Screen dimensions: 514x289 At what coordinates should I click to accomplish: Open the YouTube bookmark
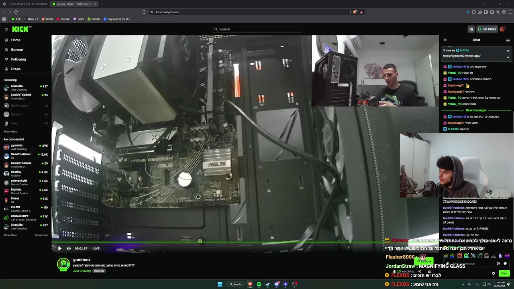click(x=63, y=19)
